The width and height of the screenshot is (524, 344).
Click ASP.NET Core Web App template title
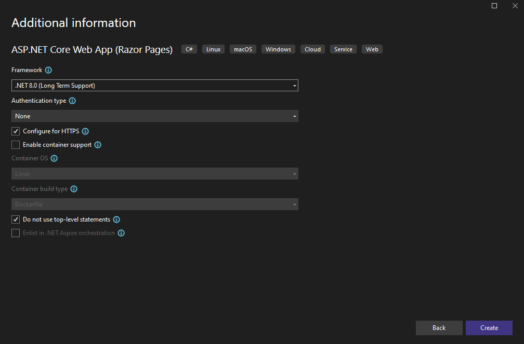pos(92,50)
